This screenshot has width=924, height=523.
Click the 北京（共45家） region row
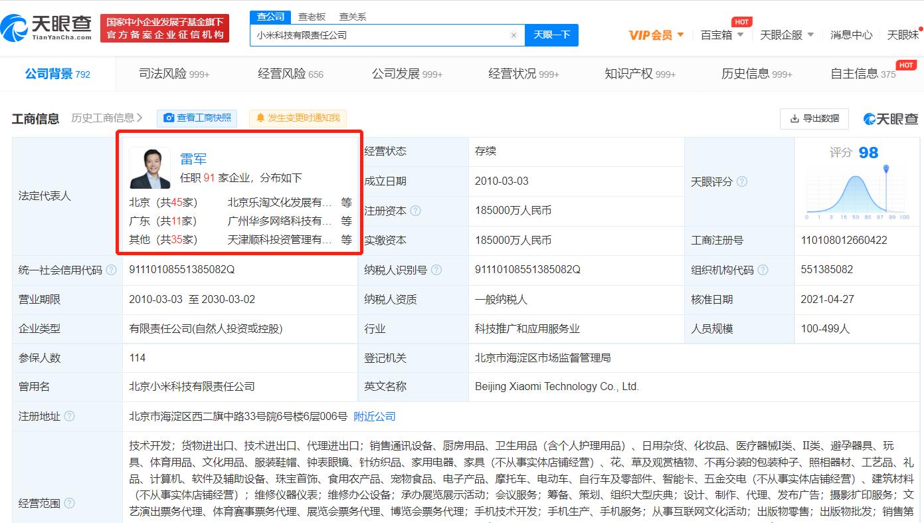tap(163, 203)
